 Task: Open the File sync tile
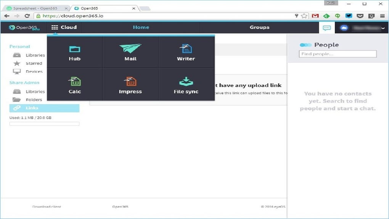point(186,84)
